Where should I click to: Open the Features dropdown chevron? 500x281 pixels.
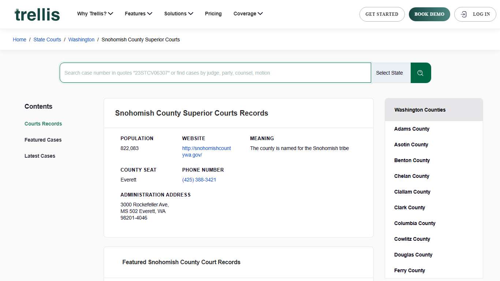coord(149,13)
